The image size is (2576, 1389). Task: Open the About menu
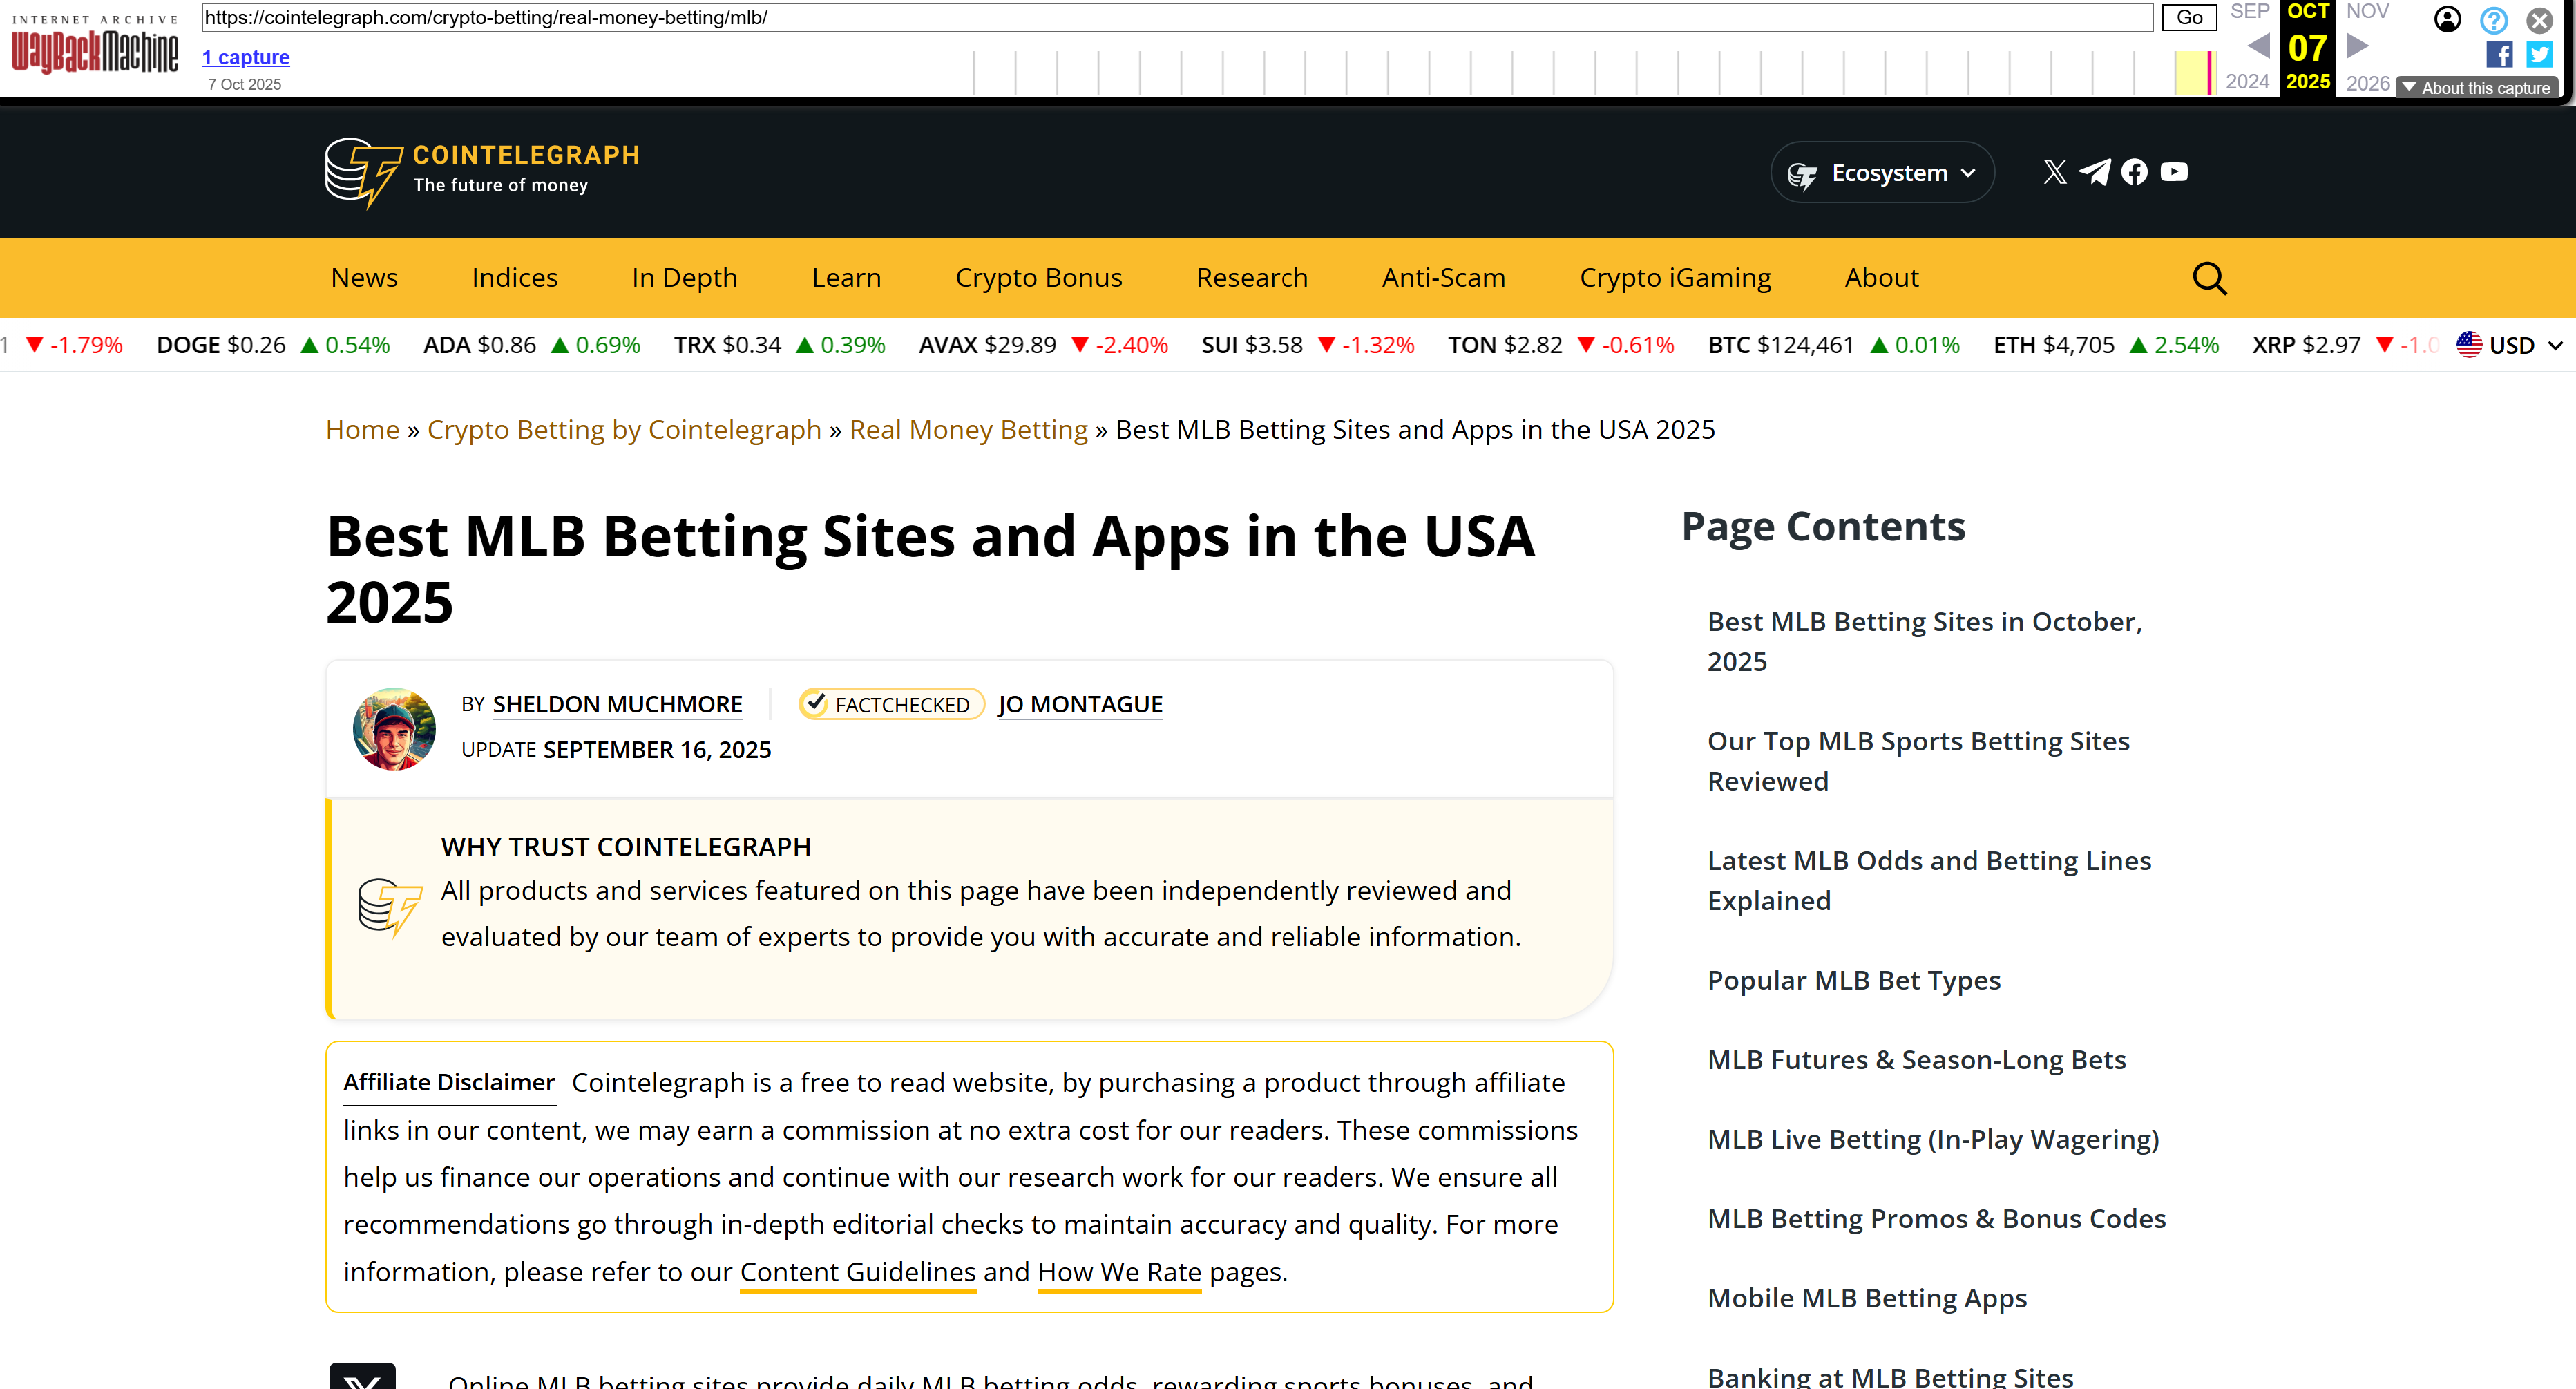1881,278
